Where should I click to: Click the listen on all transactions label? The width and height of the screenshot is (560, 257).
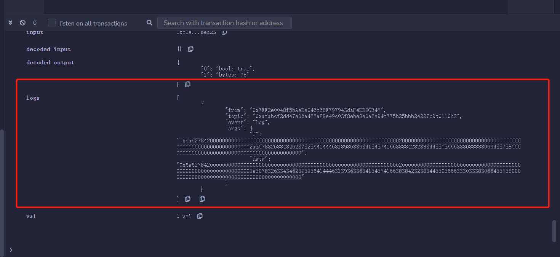tap(93, 23)
